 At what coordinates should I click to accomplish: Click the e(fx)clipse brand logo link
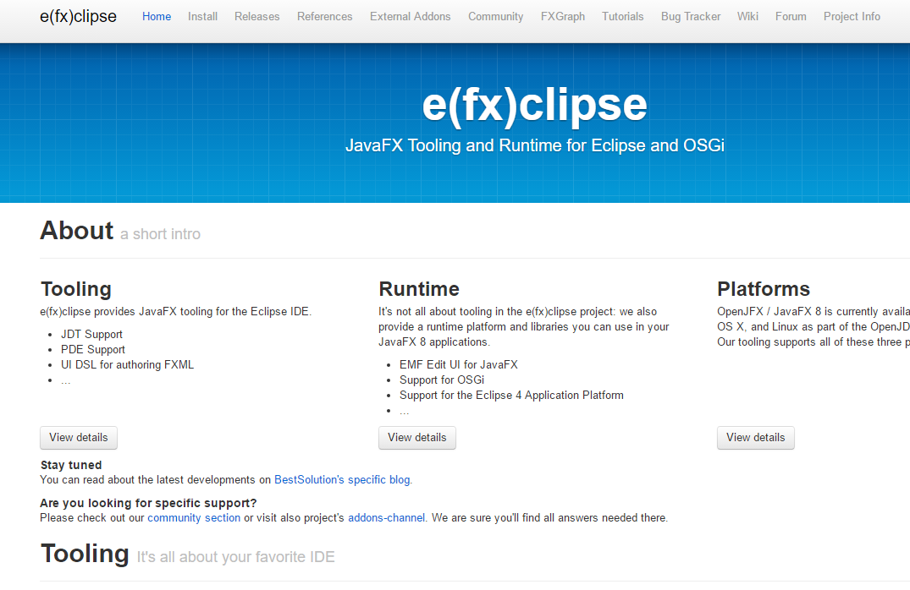[78, 16]
